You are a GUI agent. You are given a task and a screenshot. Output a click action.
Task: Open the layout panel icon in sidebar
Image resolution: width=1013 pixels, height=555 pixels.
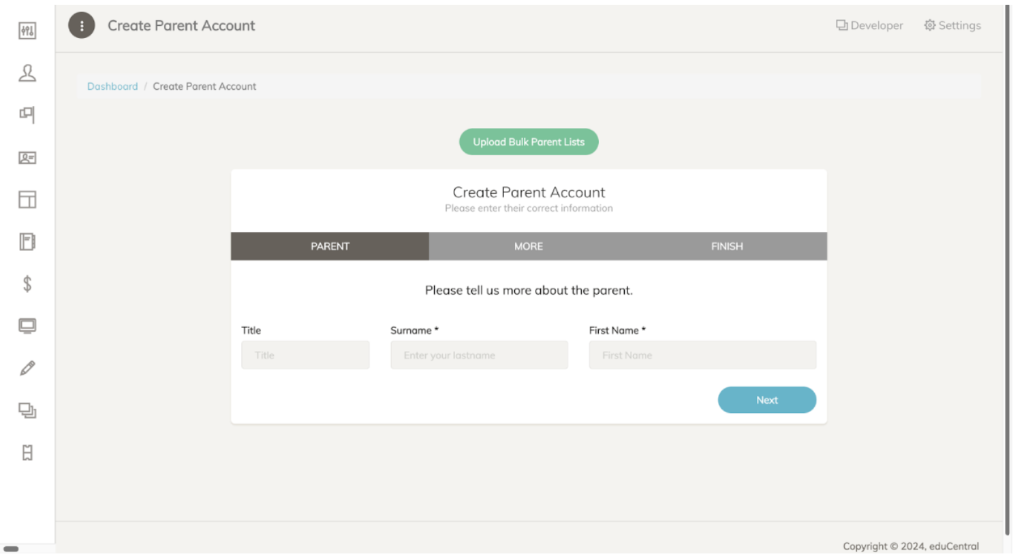tap(27, 200)
